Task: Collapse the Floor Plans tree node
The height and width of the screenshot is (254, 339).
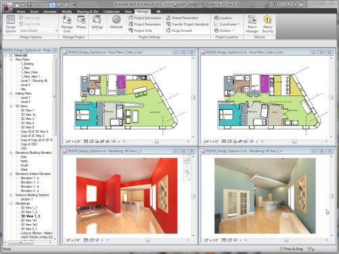Action: (x=11, y=60)
